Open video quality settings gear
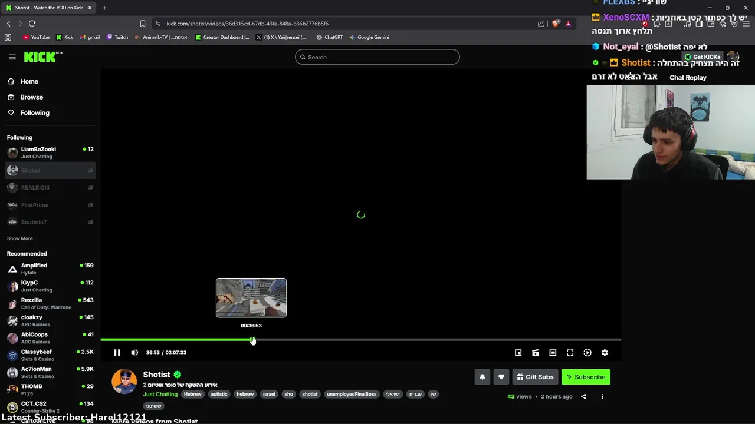 pos(605,352)
